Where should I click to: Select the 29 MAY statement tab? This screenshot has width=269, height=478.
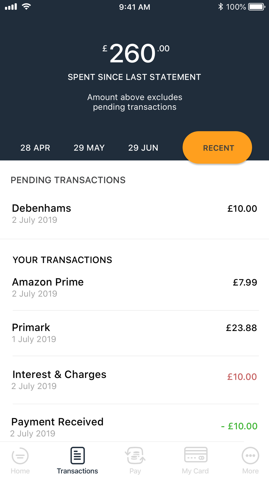coord(89,148)
